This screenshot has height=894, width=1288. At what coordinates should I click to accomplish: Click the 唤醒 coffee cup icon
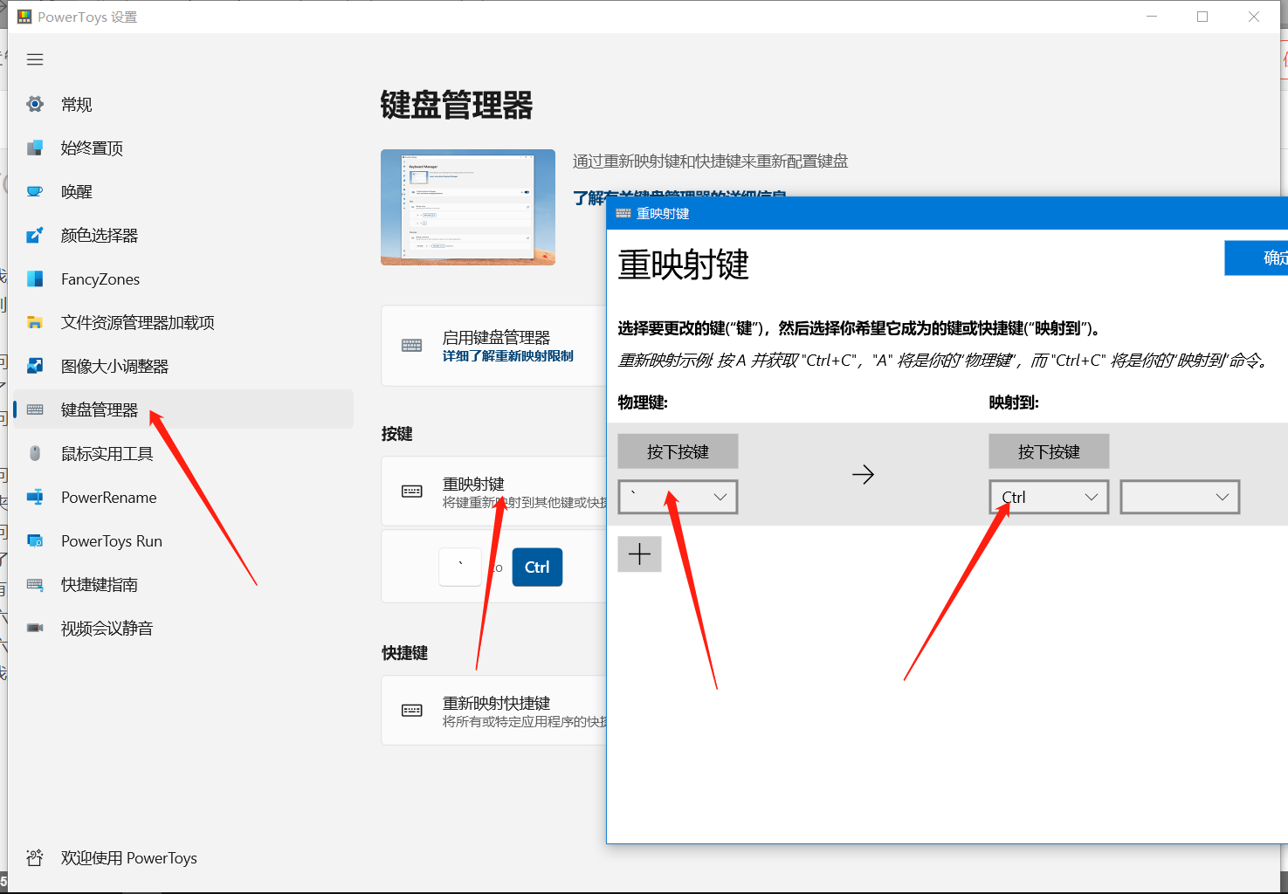click(x=35, y=191)
